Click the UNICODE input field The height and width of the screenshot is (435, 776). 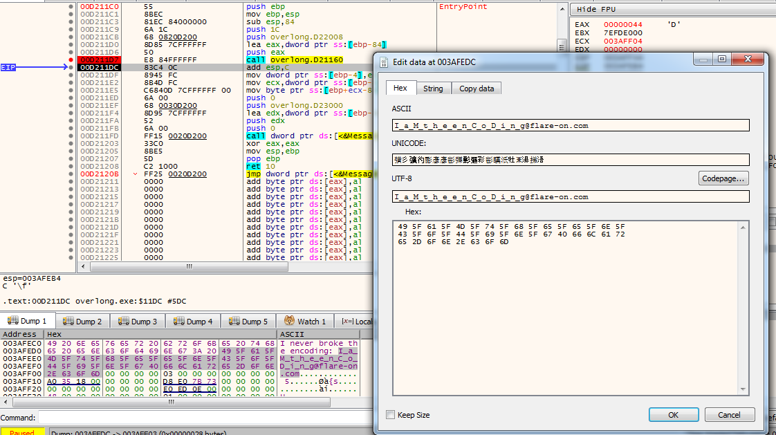(x=571, y=159)
